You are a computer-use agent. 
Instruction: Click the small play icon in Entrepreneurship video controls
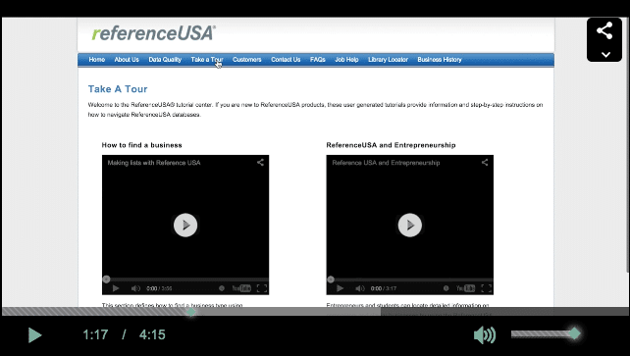coord(340,288)
